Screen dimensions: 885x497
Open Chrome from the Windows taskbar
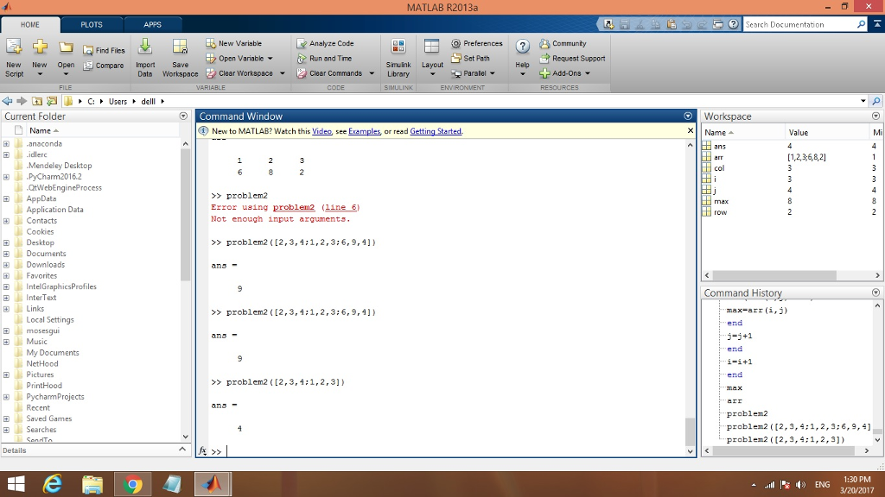pyautogui.click(x=132, y=484)
